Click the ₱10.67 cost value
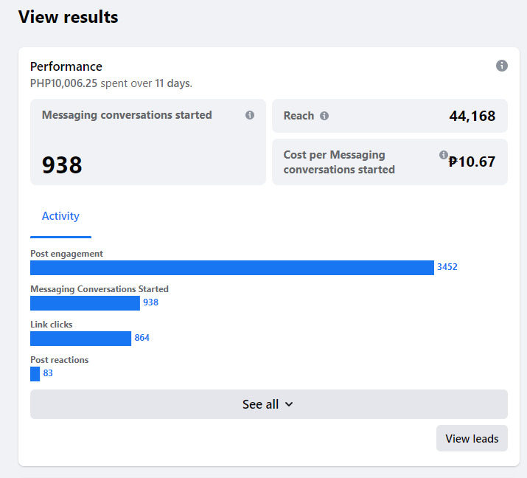 pyautogui.click(x=472, y=162)
